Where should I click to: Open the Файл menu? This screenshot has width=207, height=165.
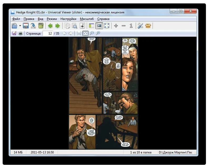click(x=16, y=19)
